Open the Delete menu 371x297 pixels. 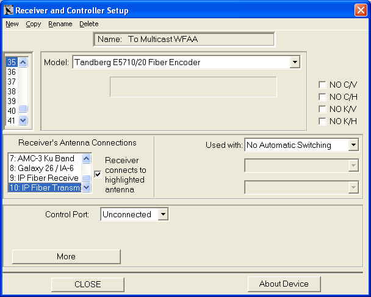coord(88,24)
